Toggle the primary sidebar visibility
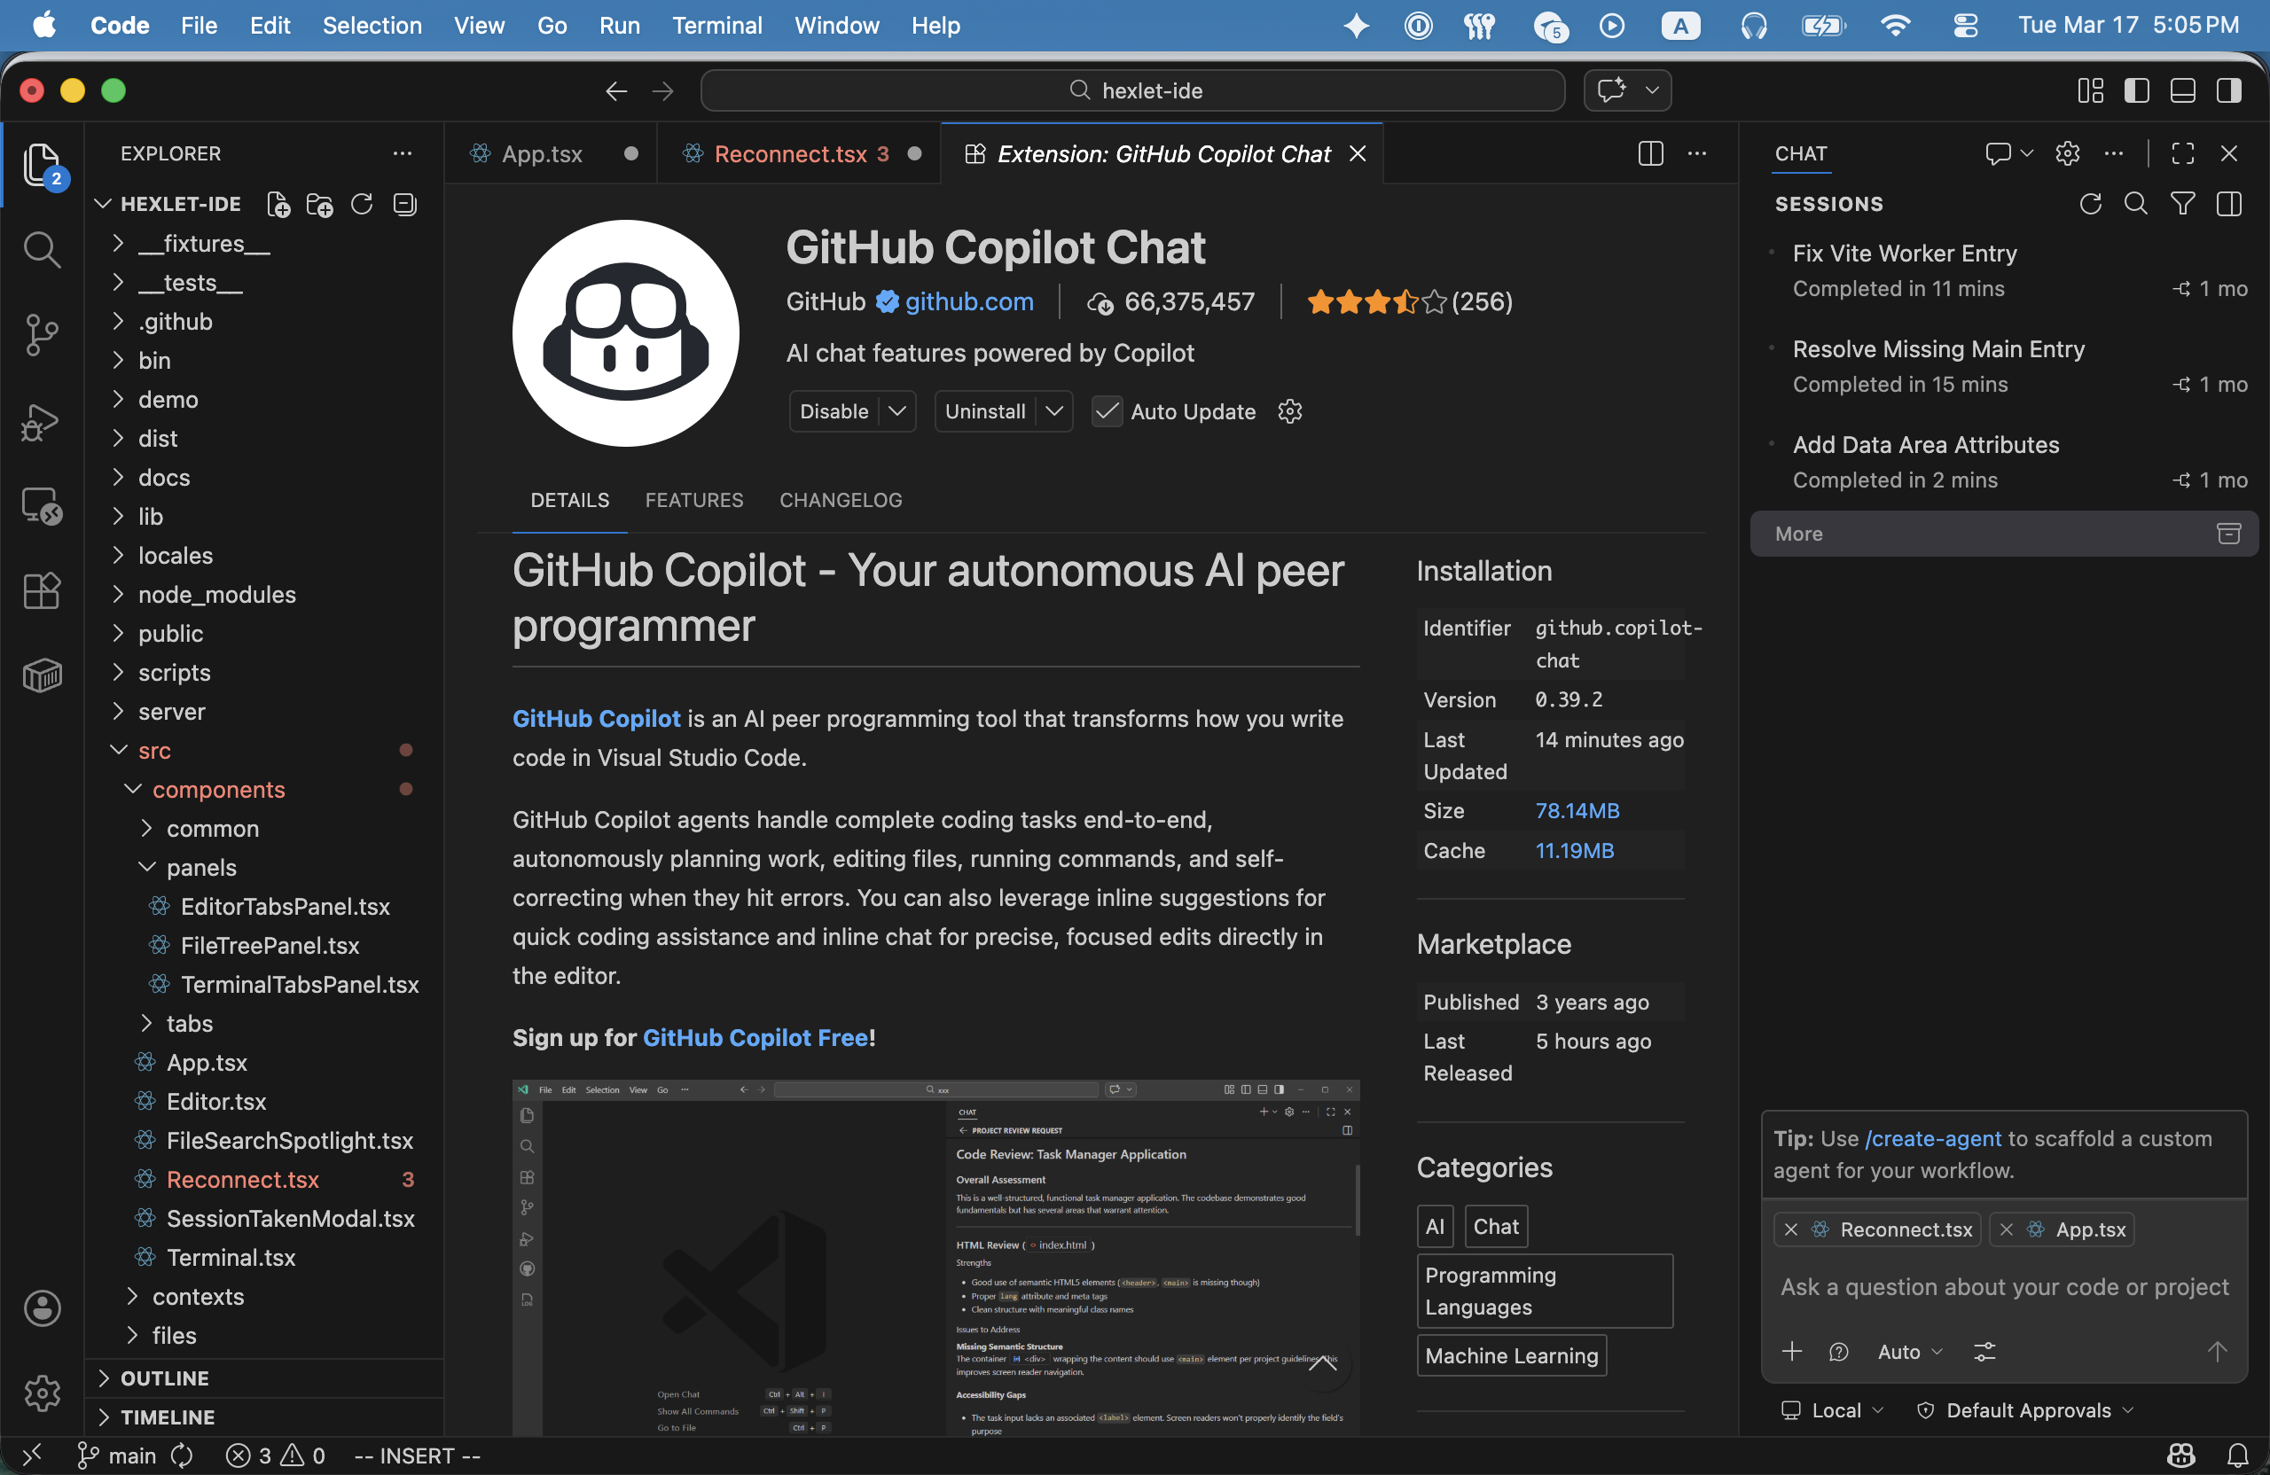This screenshot has height=1475, width=2270. coord(2137,90)
